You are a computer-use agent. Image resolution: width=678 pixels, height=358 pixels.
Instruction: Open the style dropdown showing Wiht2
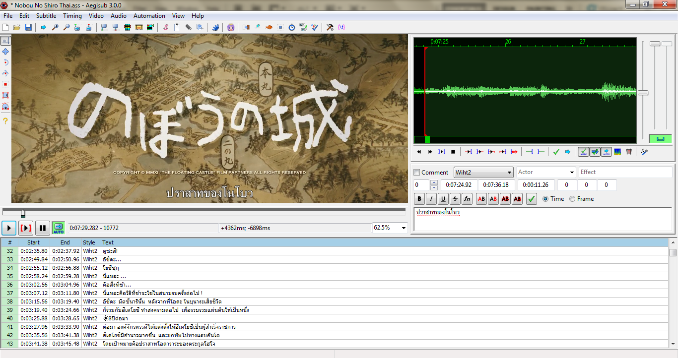pyautogui.click(x=483, y=173)
